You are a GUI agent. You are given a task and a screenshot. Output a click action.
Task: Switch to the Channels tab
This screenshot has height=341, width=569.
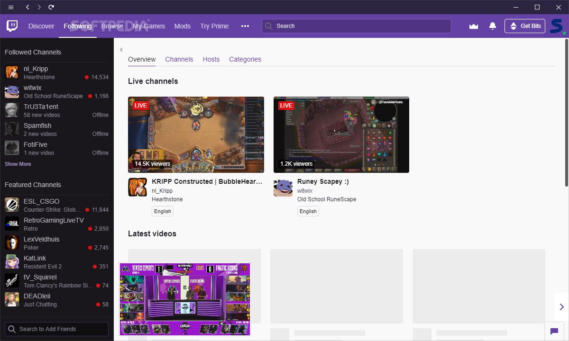click(179, 59)
